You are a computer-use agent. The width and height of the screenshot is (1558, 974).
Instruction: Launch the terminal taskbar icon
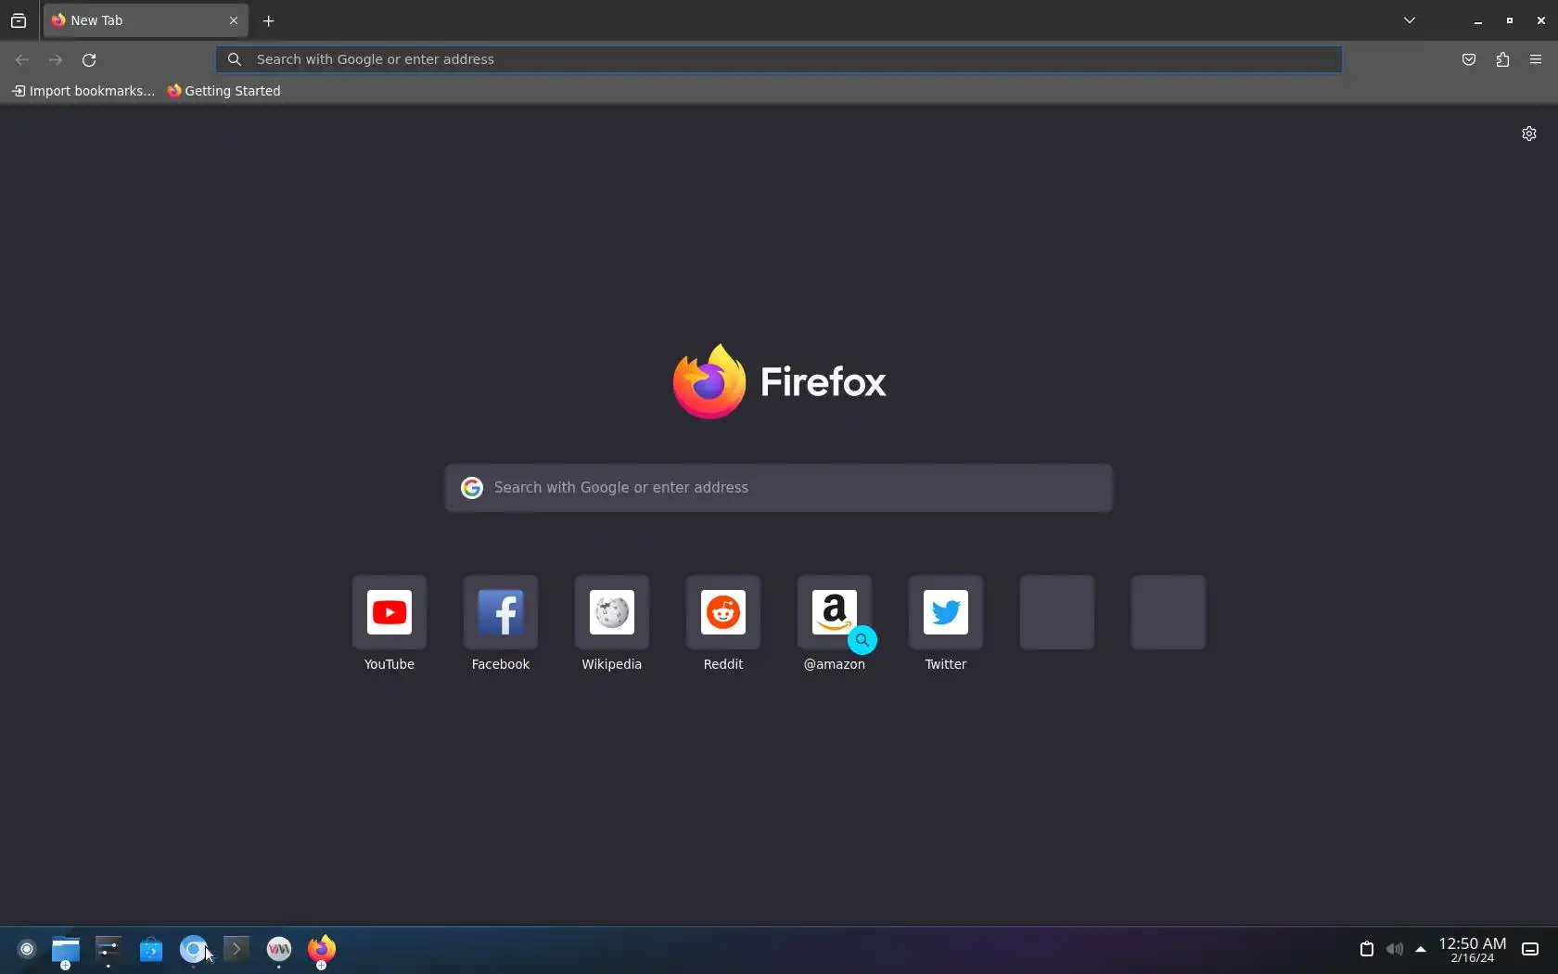point(236,949)
